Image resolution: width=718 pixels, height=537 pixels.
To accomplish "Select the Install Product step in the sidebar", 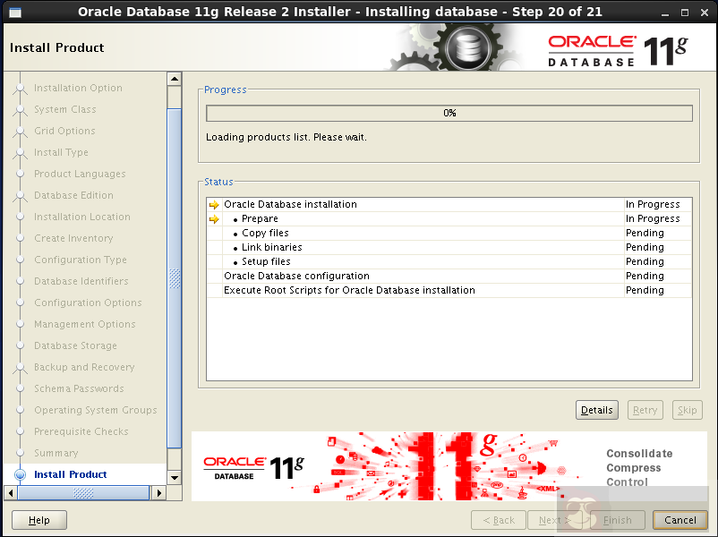I will pyautogui.click(x=69, y=474).
